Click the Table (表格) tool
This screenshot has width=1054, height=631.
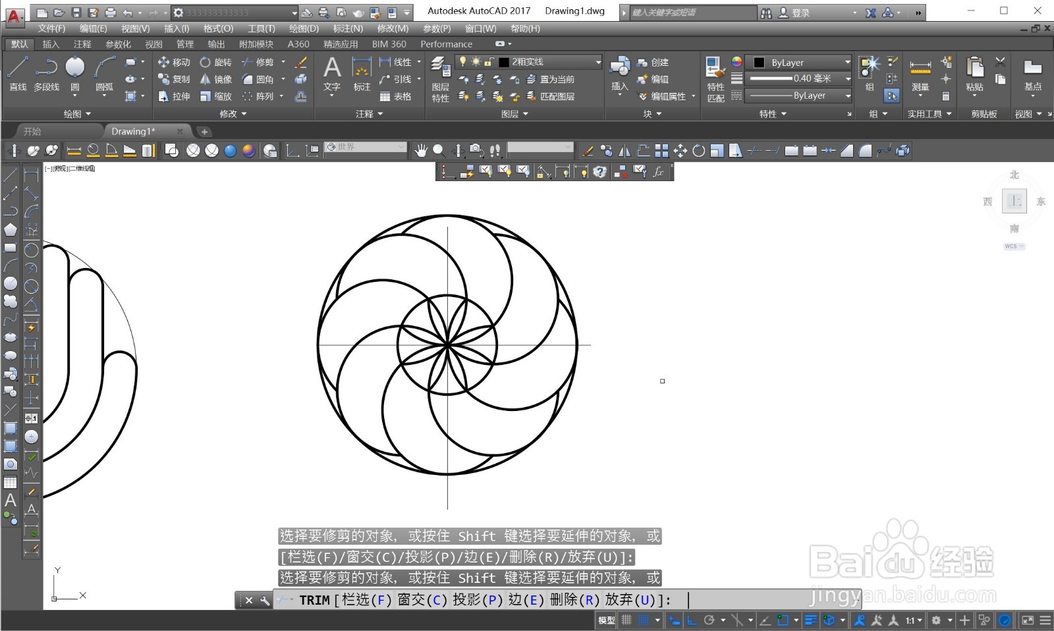[396, 96]
